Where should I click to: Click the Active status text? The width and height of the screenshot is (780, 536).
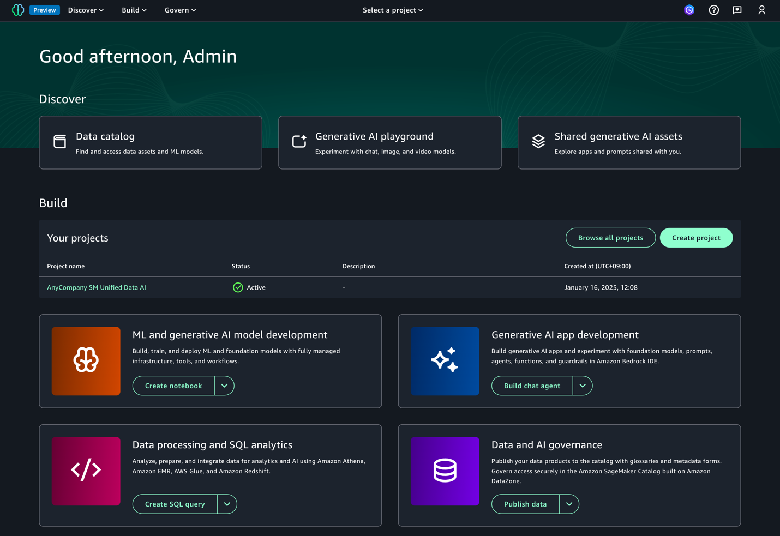coord(256,287)
